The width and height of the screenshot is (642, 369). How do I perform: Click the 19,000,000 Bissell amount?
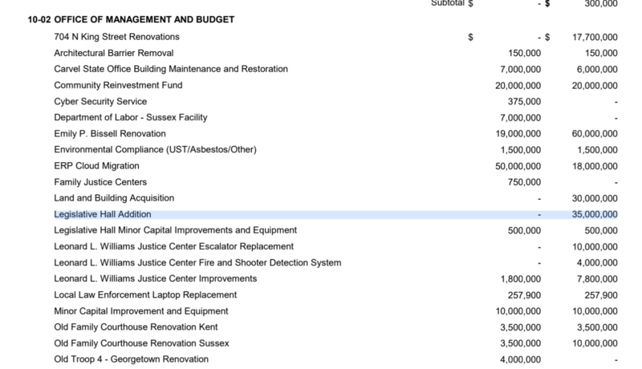point(518,134)
